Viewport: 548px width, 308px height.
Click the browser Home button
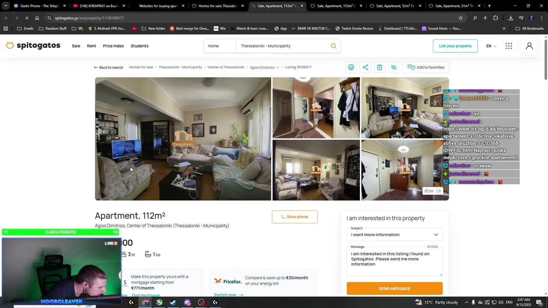tap(37, 18)
